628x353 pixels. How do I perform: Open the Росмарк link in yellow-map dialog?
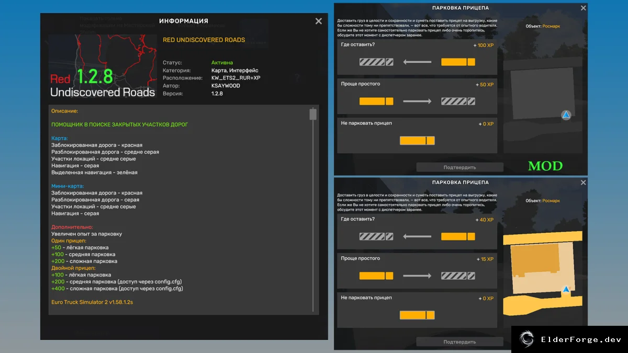(x=551, y=201)
